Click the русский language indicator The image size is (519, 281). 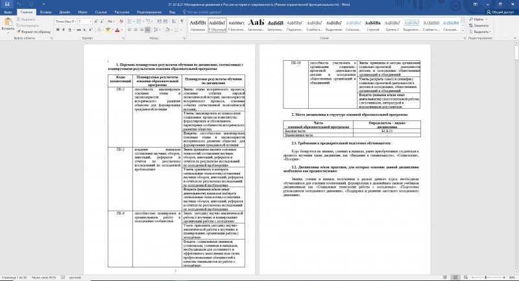click(75, 278)
